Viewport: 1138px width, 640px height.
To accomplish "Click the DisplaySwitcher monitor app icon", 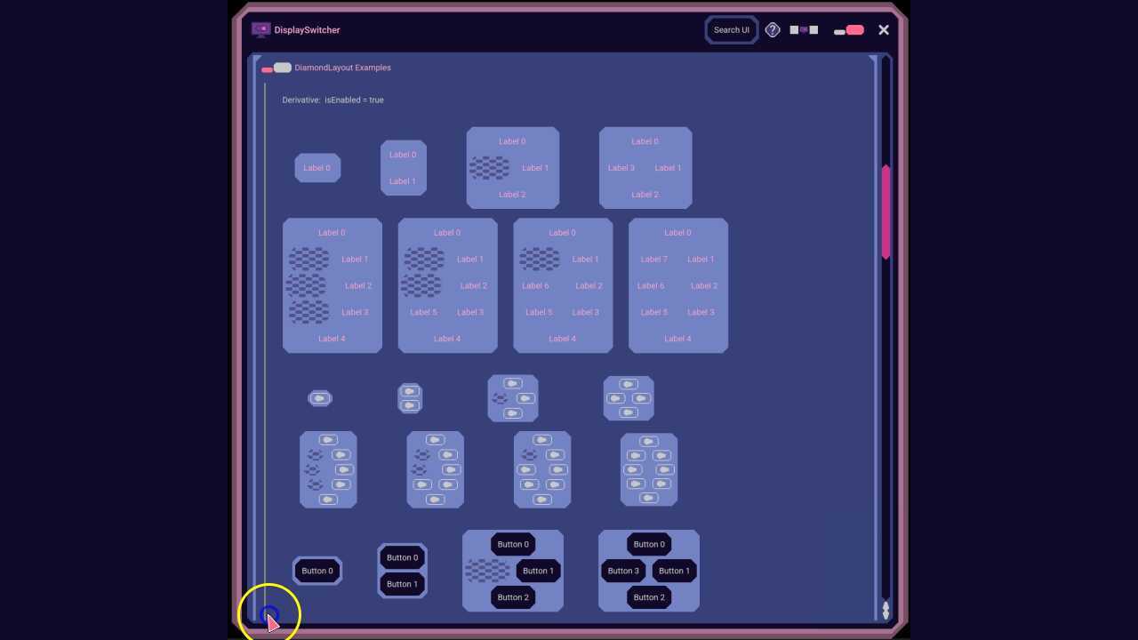I will 260,29.
